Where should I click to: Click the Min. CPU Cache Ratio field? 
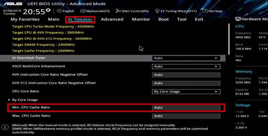pyautogui.click(x=186, y=108)
